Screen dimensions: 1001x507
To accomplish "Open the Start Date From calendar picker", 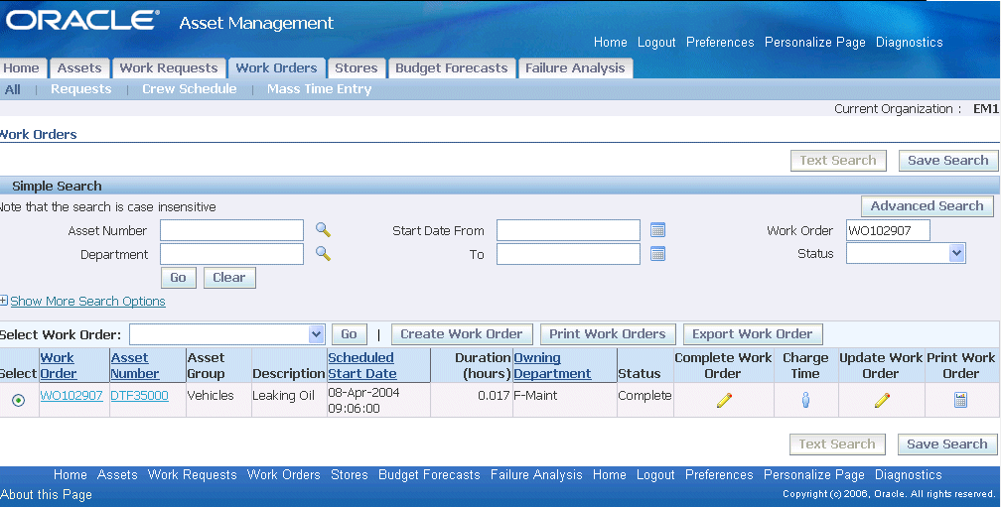I will coord(657,229).
